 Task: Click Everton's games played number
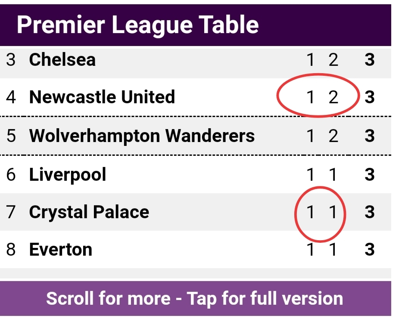[311, 250]
